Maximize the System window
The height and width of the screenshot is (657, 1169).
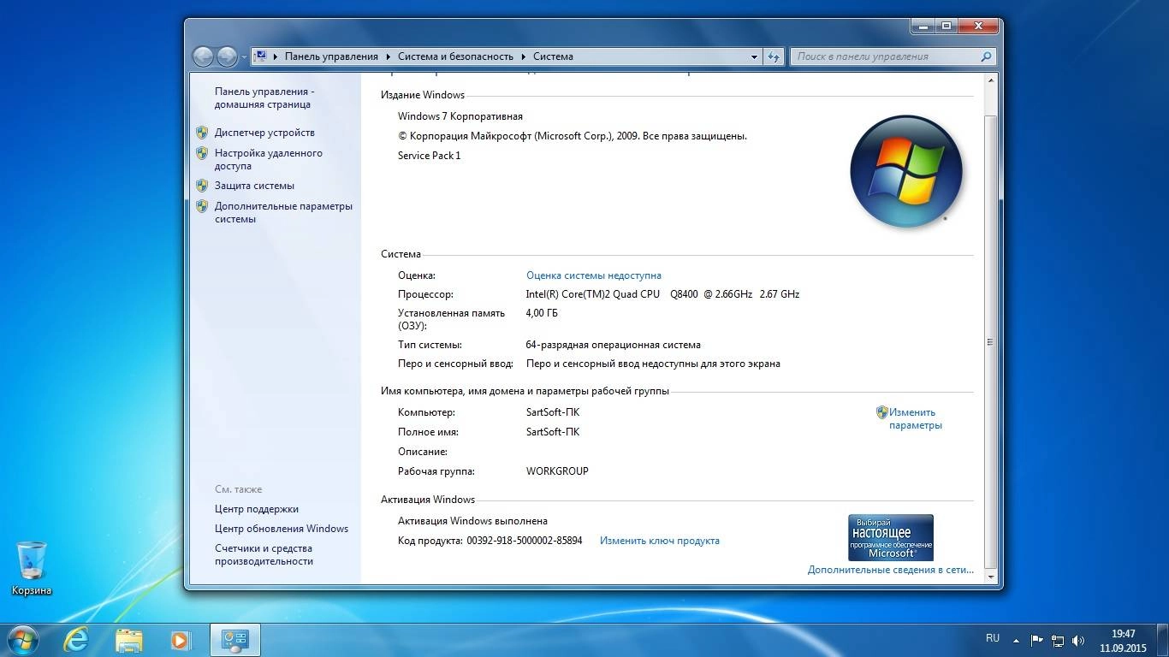[946, 27]
